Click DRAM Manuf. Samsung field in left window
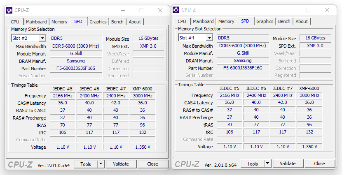This screenshot has width=342, height=175. 76,61
